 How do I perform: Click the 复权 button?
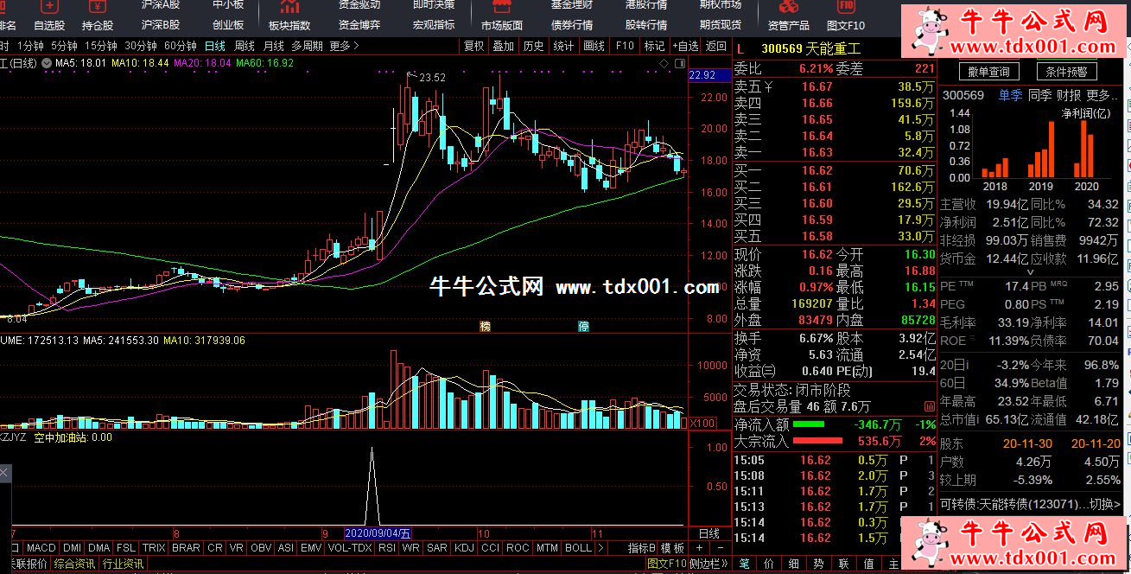coord(474,46)
